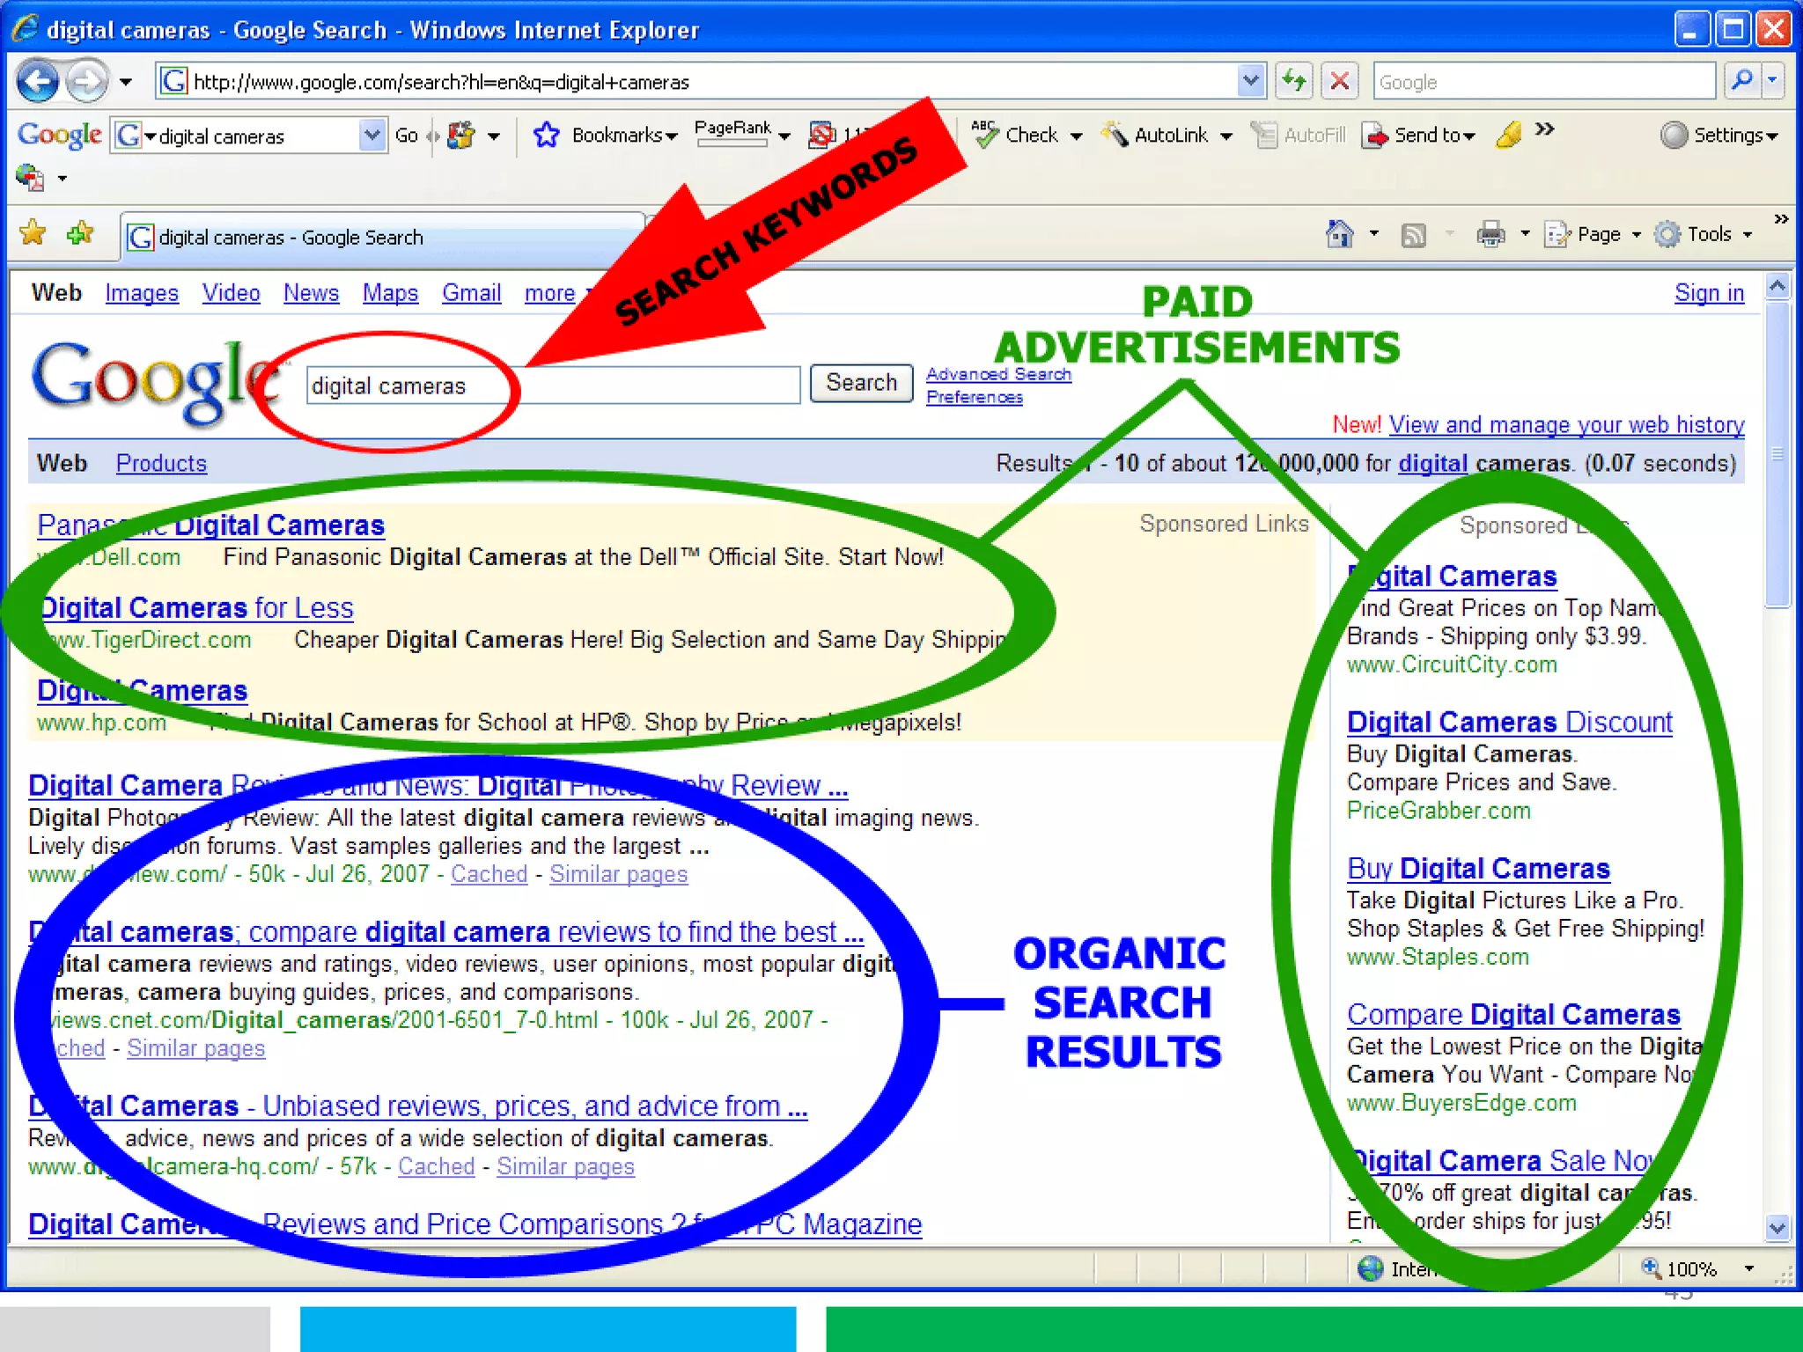Click the magnifier search icon
Image resolution: width=1803 pixels, height=1352 pixels.
click(x=1740, y=81)
